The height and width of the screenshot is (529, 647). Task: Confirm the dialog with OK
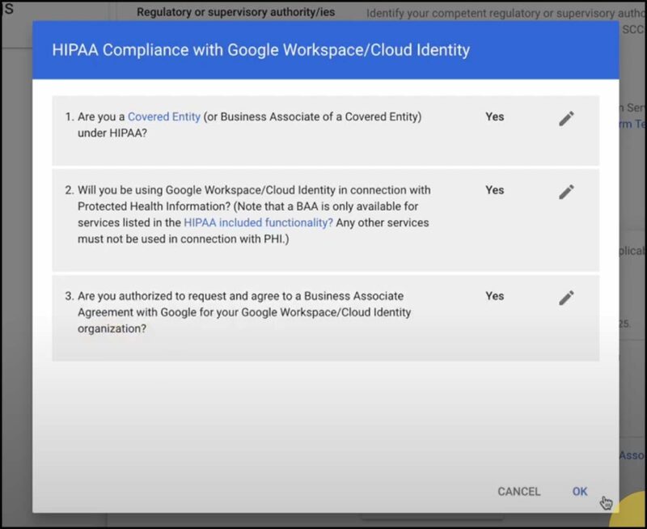click(579, 491)
